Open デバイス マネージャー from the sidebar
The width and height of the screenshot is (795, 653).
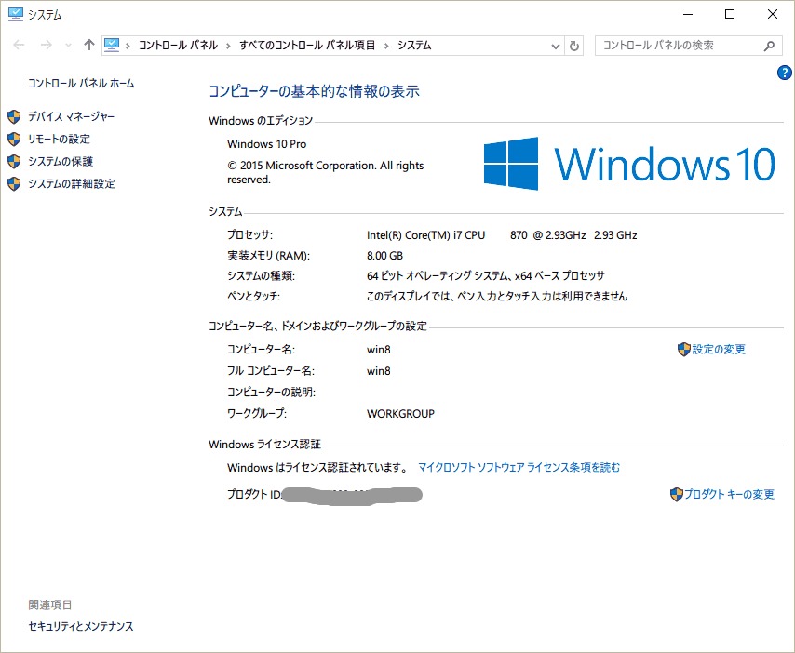coord(72,116)
